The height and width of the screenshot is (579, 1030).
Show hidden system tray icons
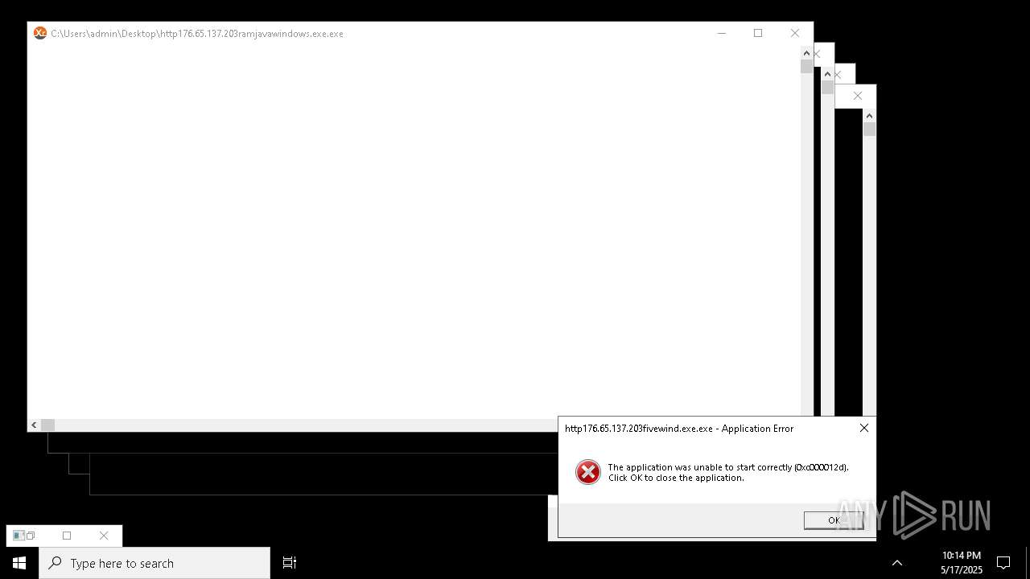tap(897, 563)
